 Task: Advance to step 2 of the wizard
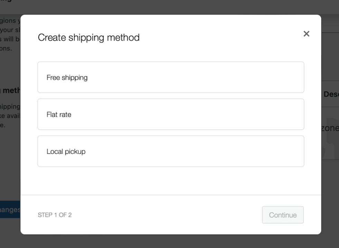(x=283, y=215)
